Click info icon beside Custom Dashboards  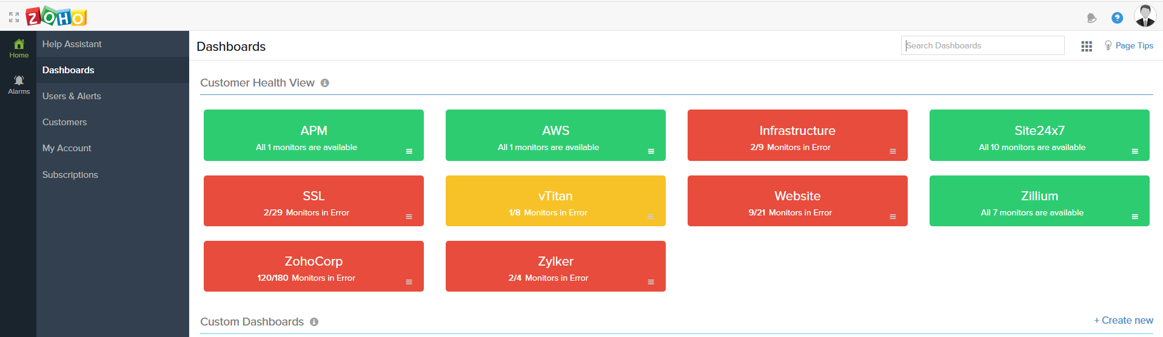pos(314,322)
